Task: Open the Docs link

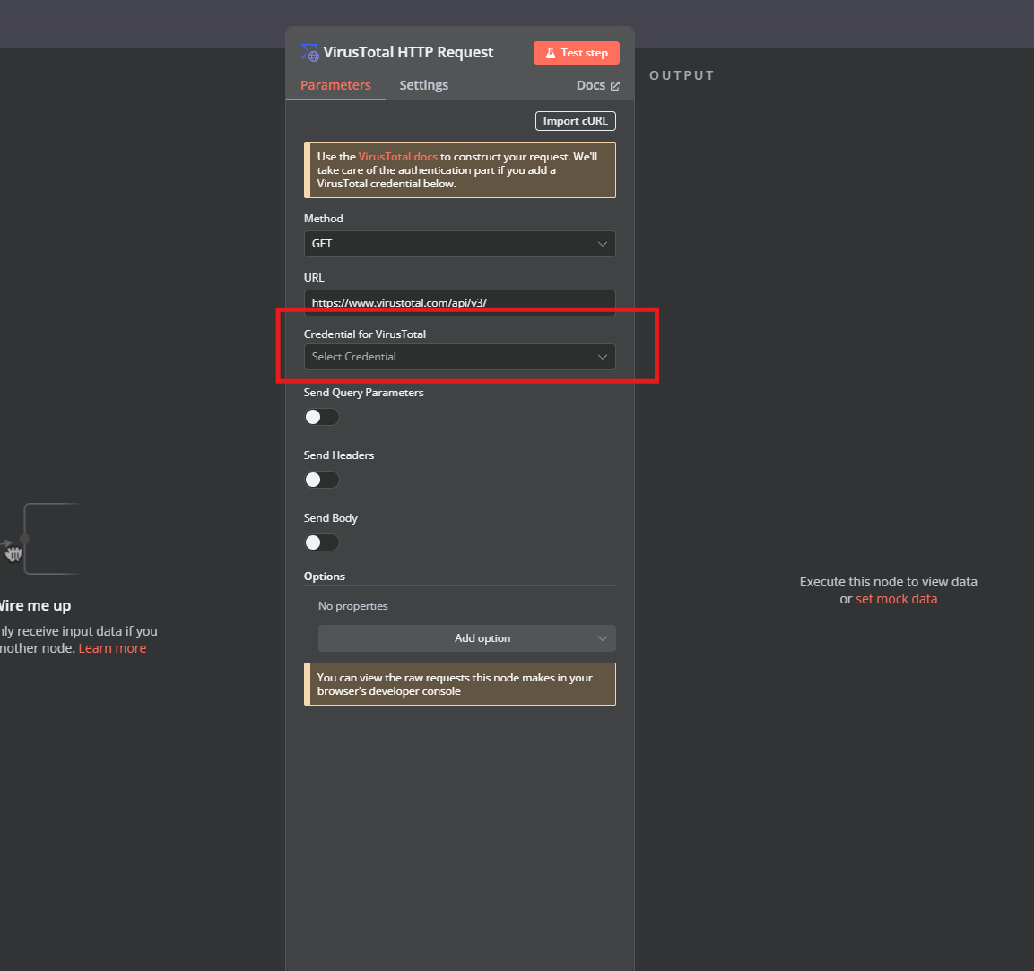Action: [x=597, y=85]
